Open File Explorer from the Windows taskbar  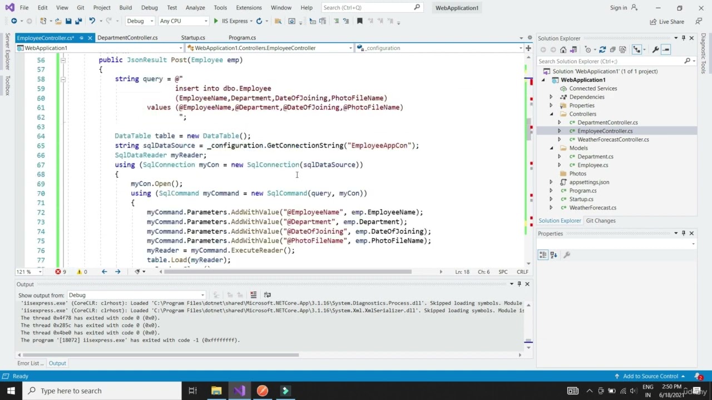pos(216,391)
